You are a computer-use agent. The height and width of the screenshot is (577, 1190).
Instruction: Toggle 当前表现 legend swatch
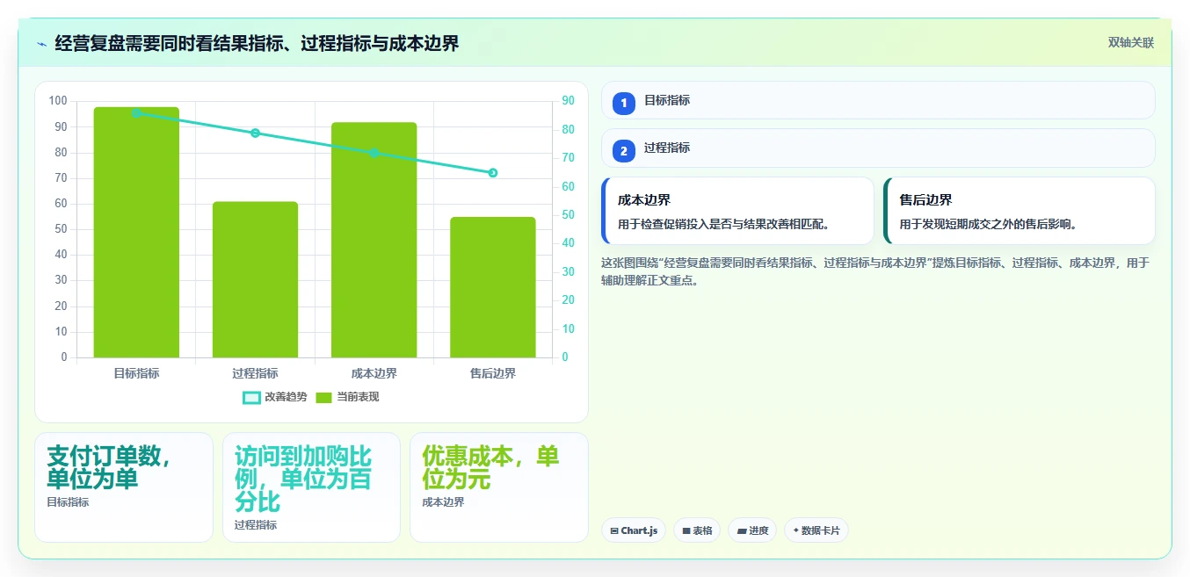[323, 398]
